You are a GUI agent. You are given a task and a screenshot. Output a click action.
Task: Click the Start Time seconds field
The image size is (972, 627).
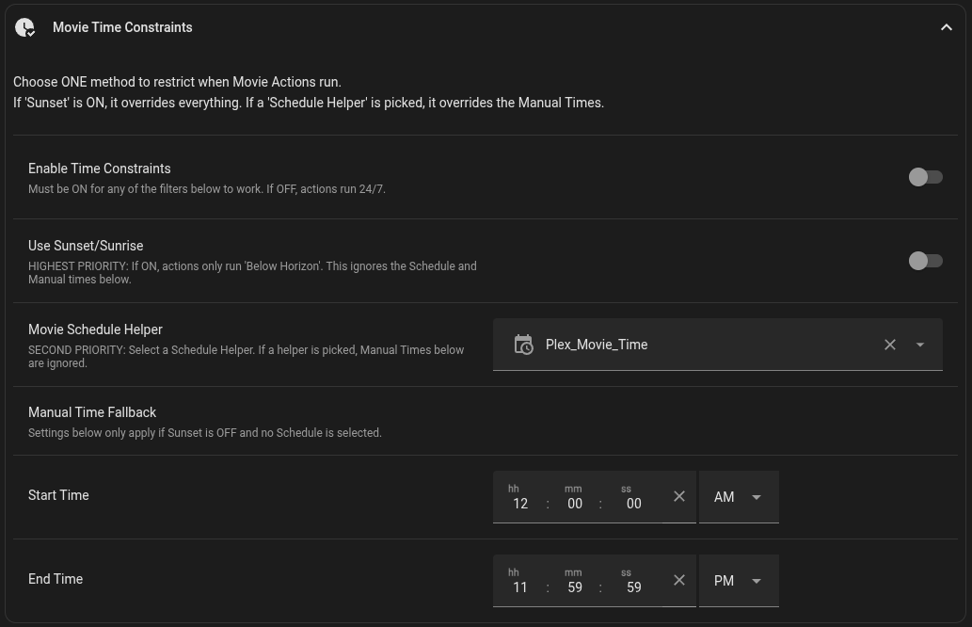click(x=633, y=503)
